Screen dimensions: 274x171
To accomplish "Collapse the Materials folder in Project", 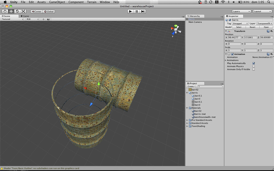I will coord(187,108).
